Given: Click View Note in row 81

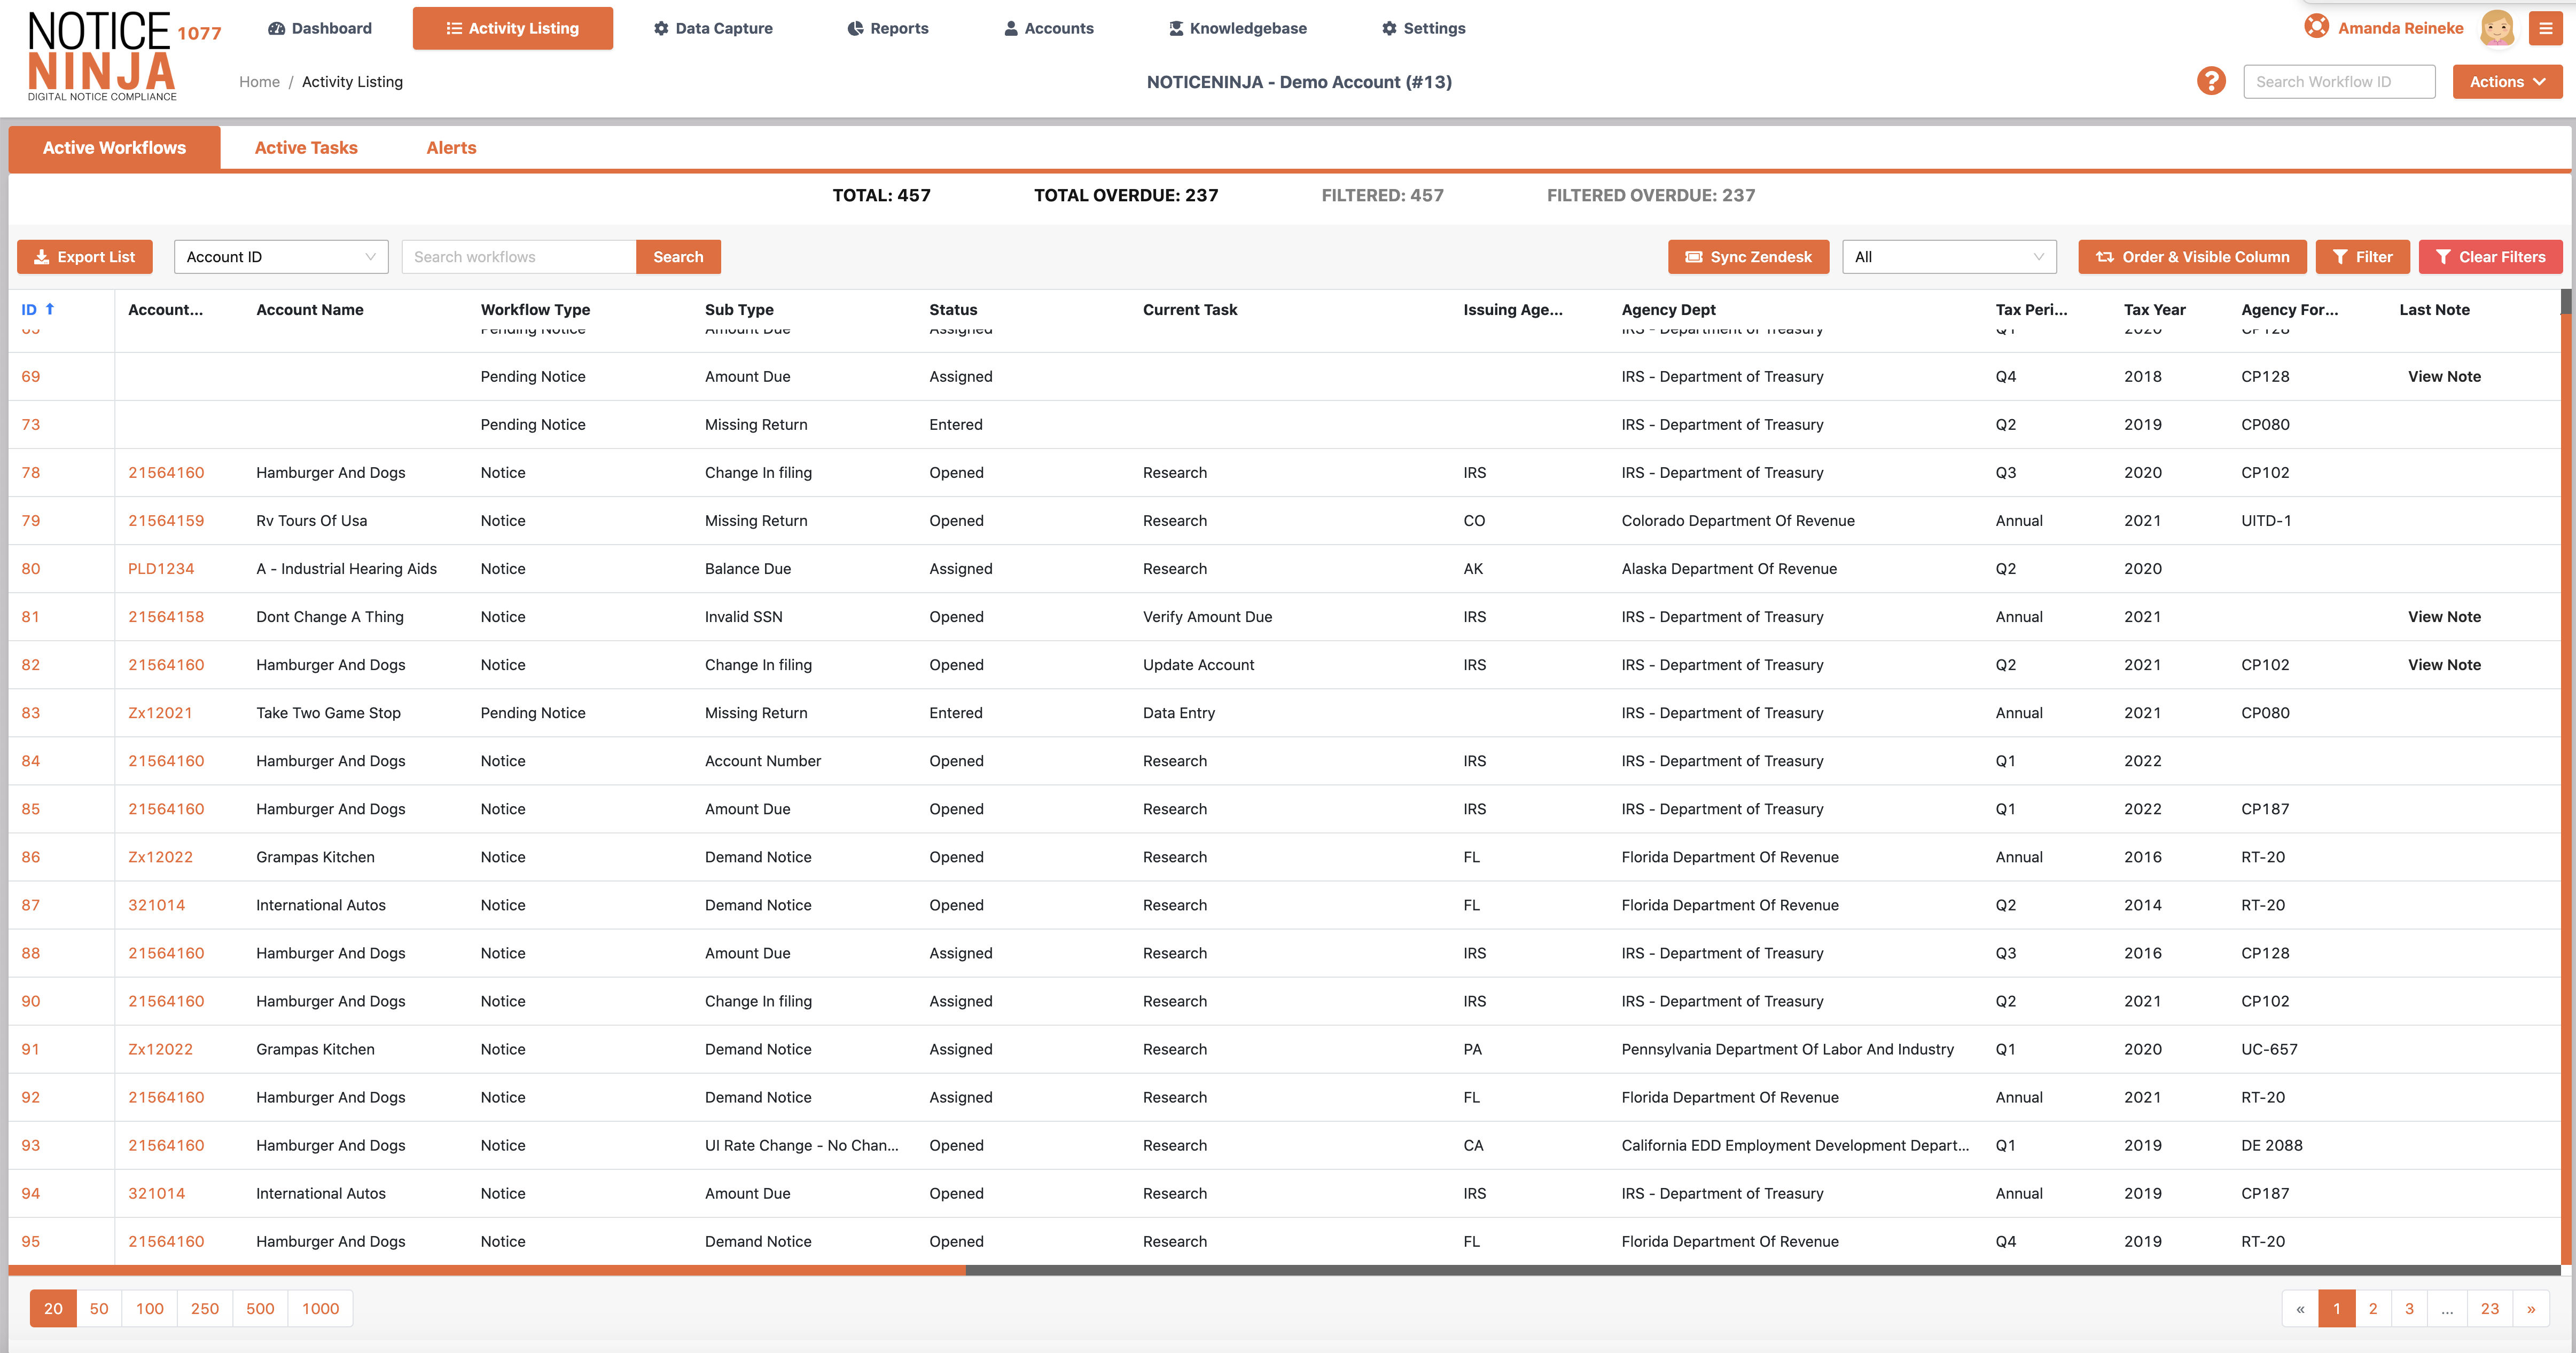Looking at the screenshot, I should (2444, 617).
